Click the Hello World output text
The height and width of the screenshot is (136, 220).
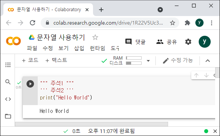point(54,111)
